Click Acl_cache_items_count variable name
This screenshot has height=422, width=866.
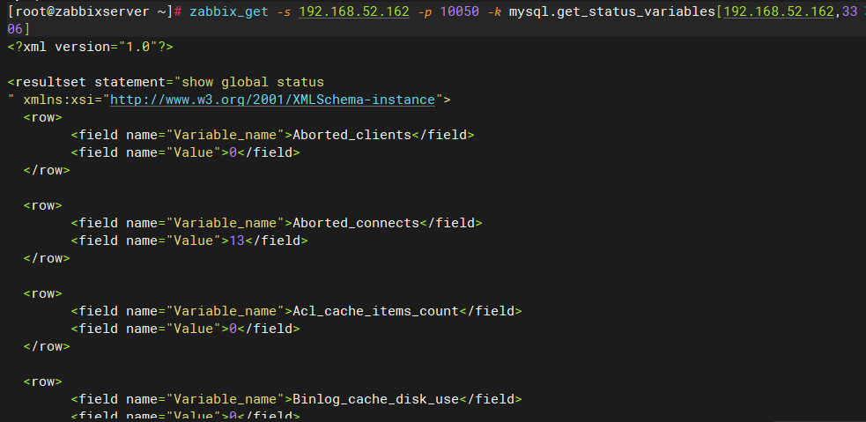tap(376, 312)
